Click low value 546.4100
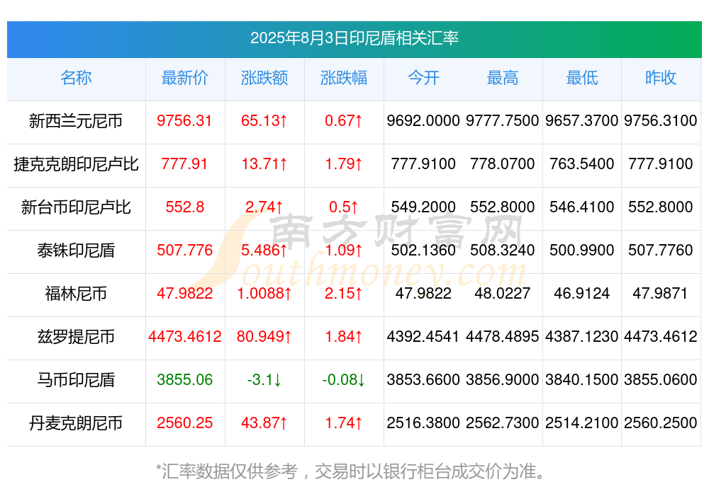709x494 pixels. pyautogui.click(x=581, y=207)
